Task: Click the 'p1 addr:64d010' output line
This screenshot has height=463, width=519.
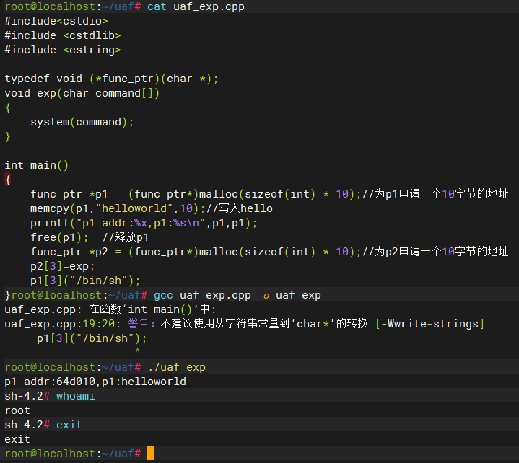Action: pos(95,382)
